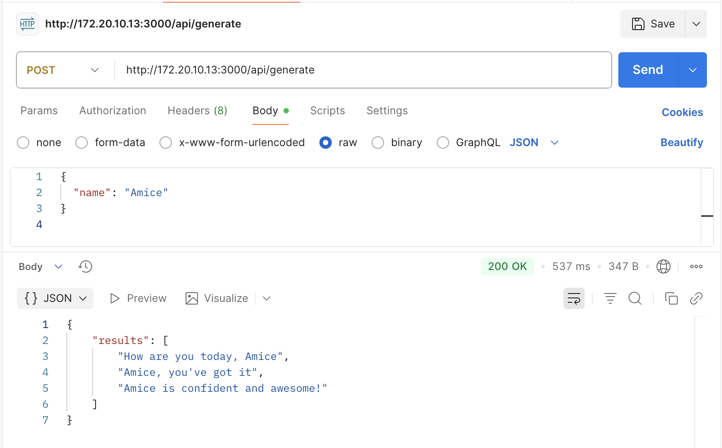Open the response filter icon
The height and width of the screenshot is (448, 722).
pyautogui.click(x=610, y=299)
